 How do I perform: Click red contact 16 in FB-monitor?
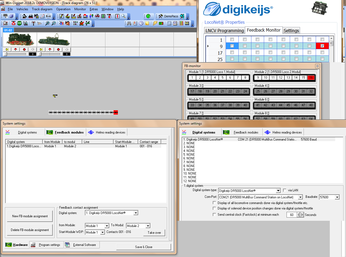click(x=311, y=78)
